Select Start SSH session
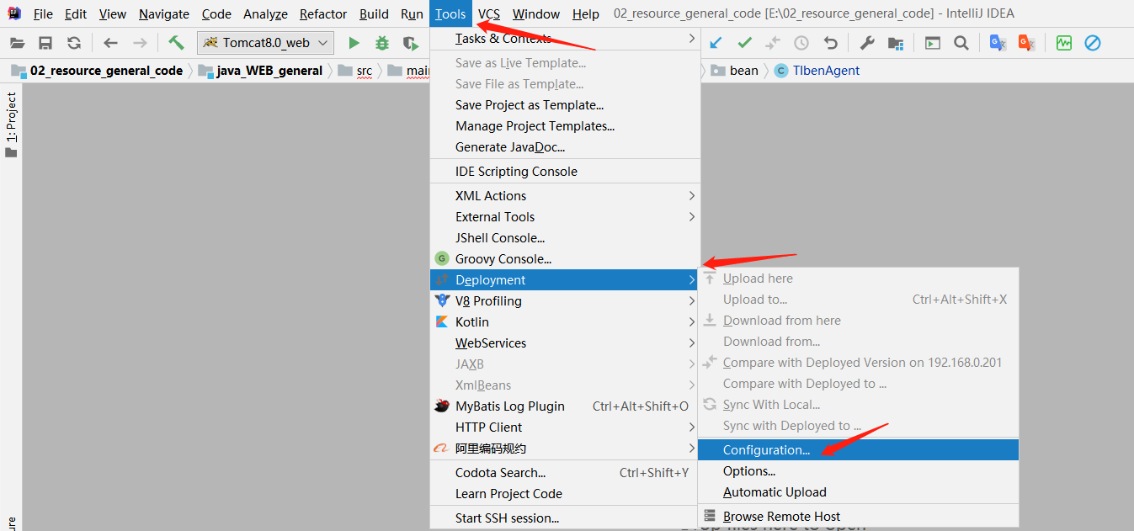Screen dimensions: 1134x531 (x=565, y=518)
